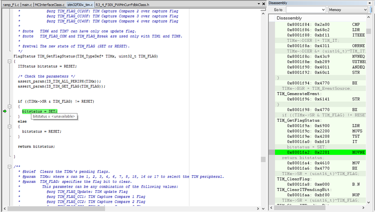Image resolution: width=375 pixels, height=212 pixels.
Task: Close the active editor tab with X
Action: 264,4
